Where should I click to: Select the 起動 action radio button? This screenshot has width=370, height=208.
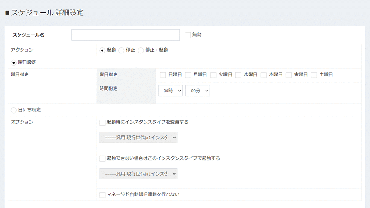[102, 50]
